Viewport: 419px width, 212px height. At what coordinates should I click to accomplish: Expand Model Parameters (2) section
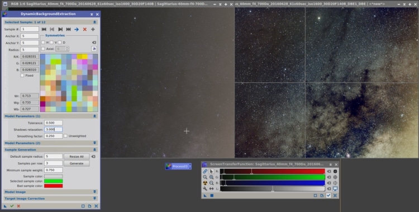(94, 143)
